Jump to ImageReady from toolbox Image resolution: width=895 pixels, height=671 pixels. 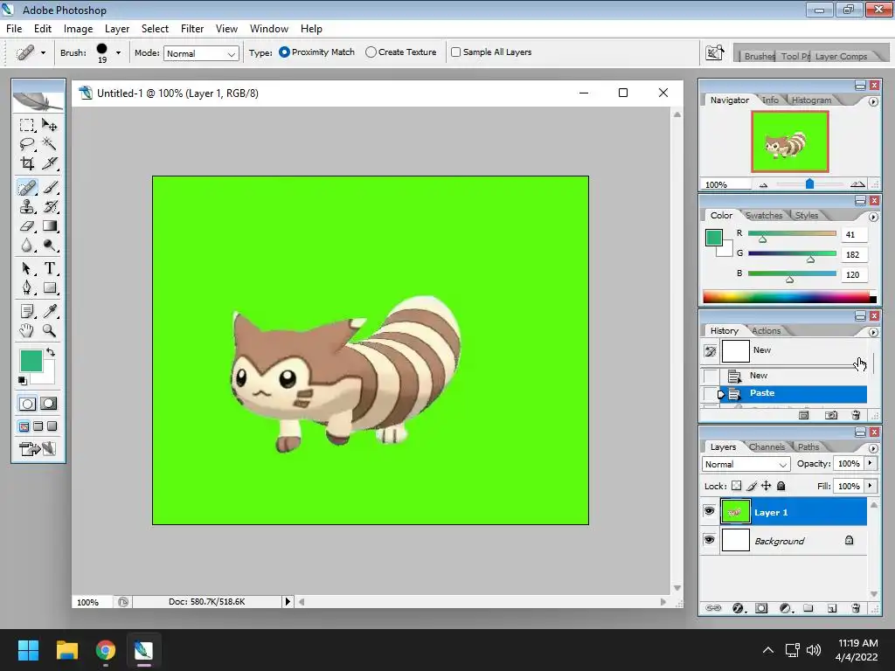[x=38, y=449]
